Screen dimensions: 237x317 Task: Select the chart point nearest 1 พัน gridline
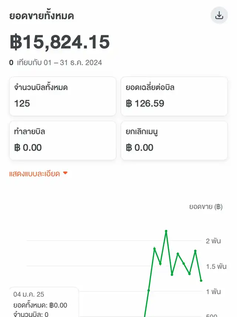[148, 290]
